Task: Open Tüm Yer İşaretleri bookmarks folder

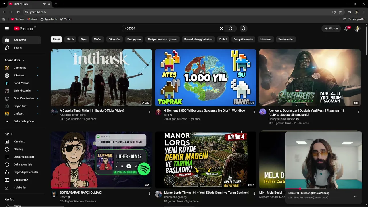Action: click(x=354, y=19)
